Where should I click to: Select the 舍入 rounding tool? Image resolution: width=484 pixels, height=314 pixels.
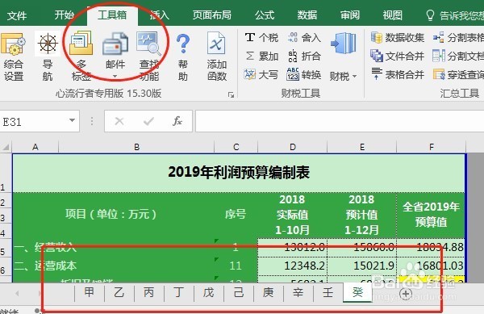tap(304, 38)
